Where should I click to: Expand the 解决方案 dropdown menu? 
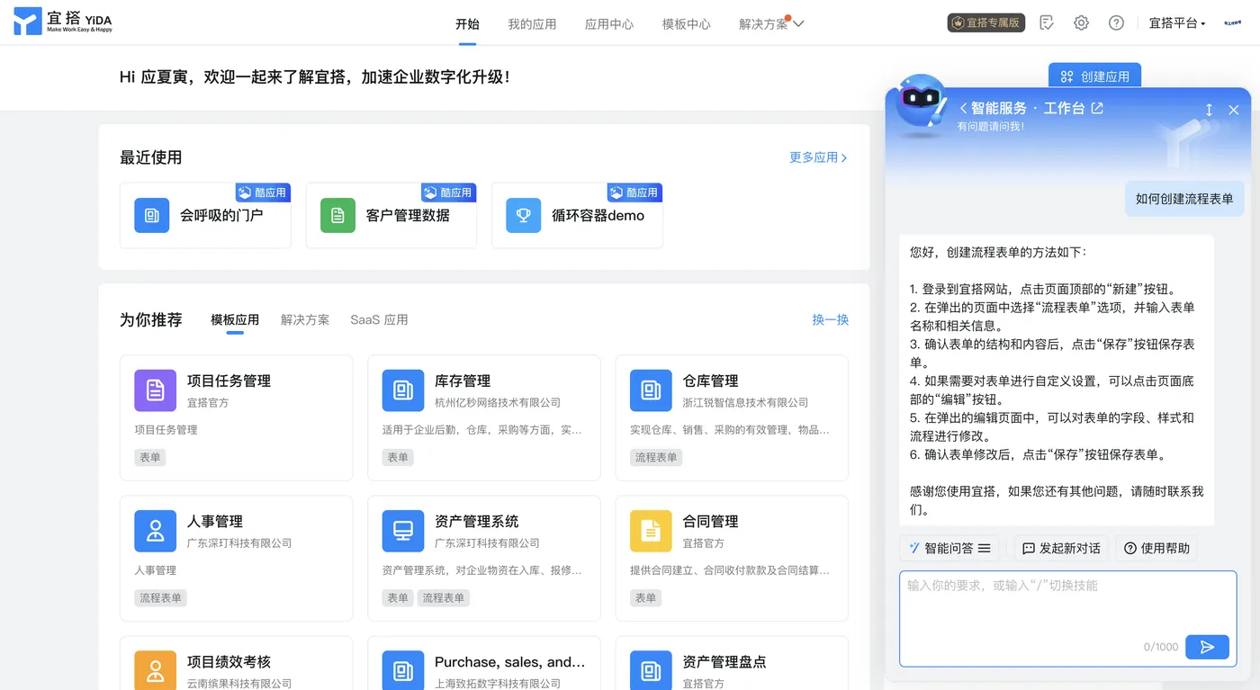[771, 24]
